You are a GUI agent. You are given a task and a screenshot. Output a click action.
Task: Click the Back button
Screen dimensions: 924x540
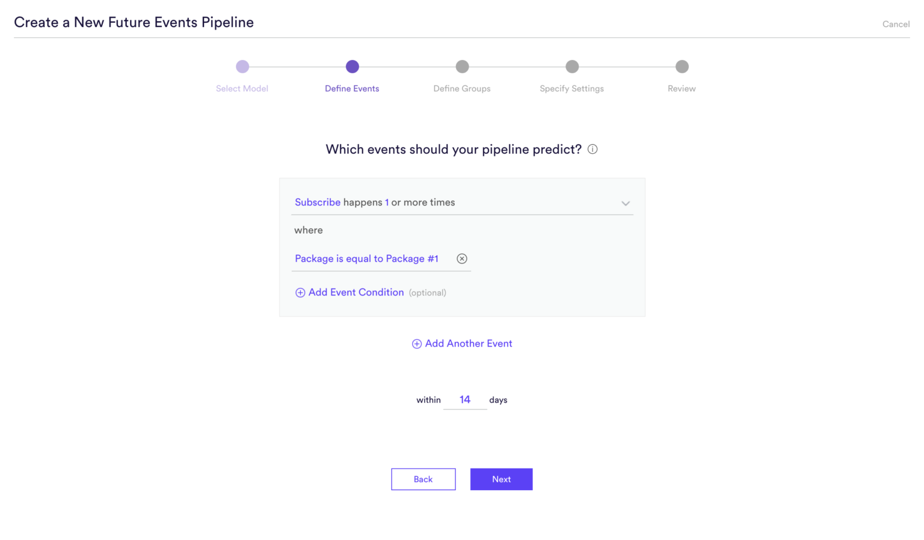pos(423,479)
